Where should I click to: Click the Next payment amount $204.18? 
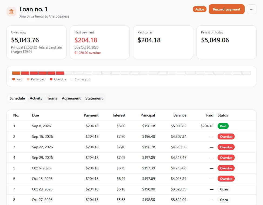click(x=86, y=40)
